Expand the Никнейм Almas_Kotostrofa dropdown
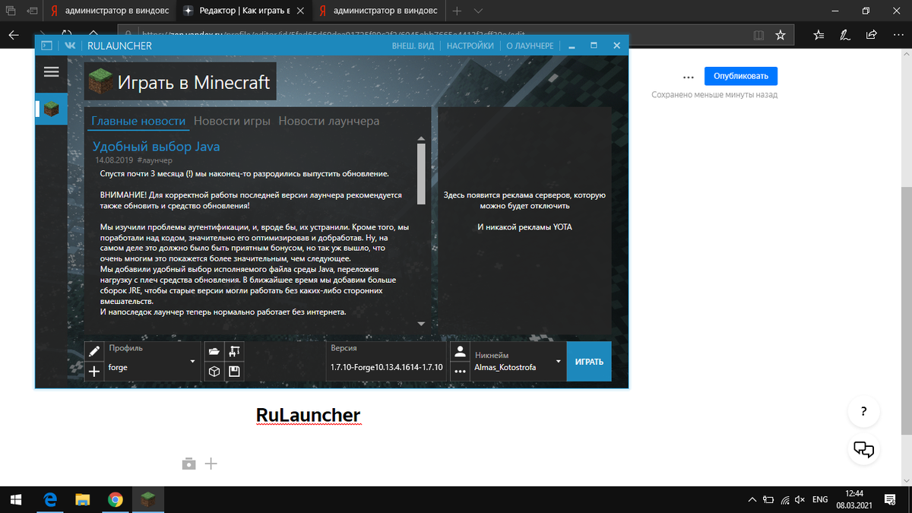Viewport: 912px width, 513px height. 559,362
